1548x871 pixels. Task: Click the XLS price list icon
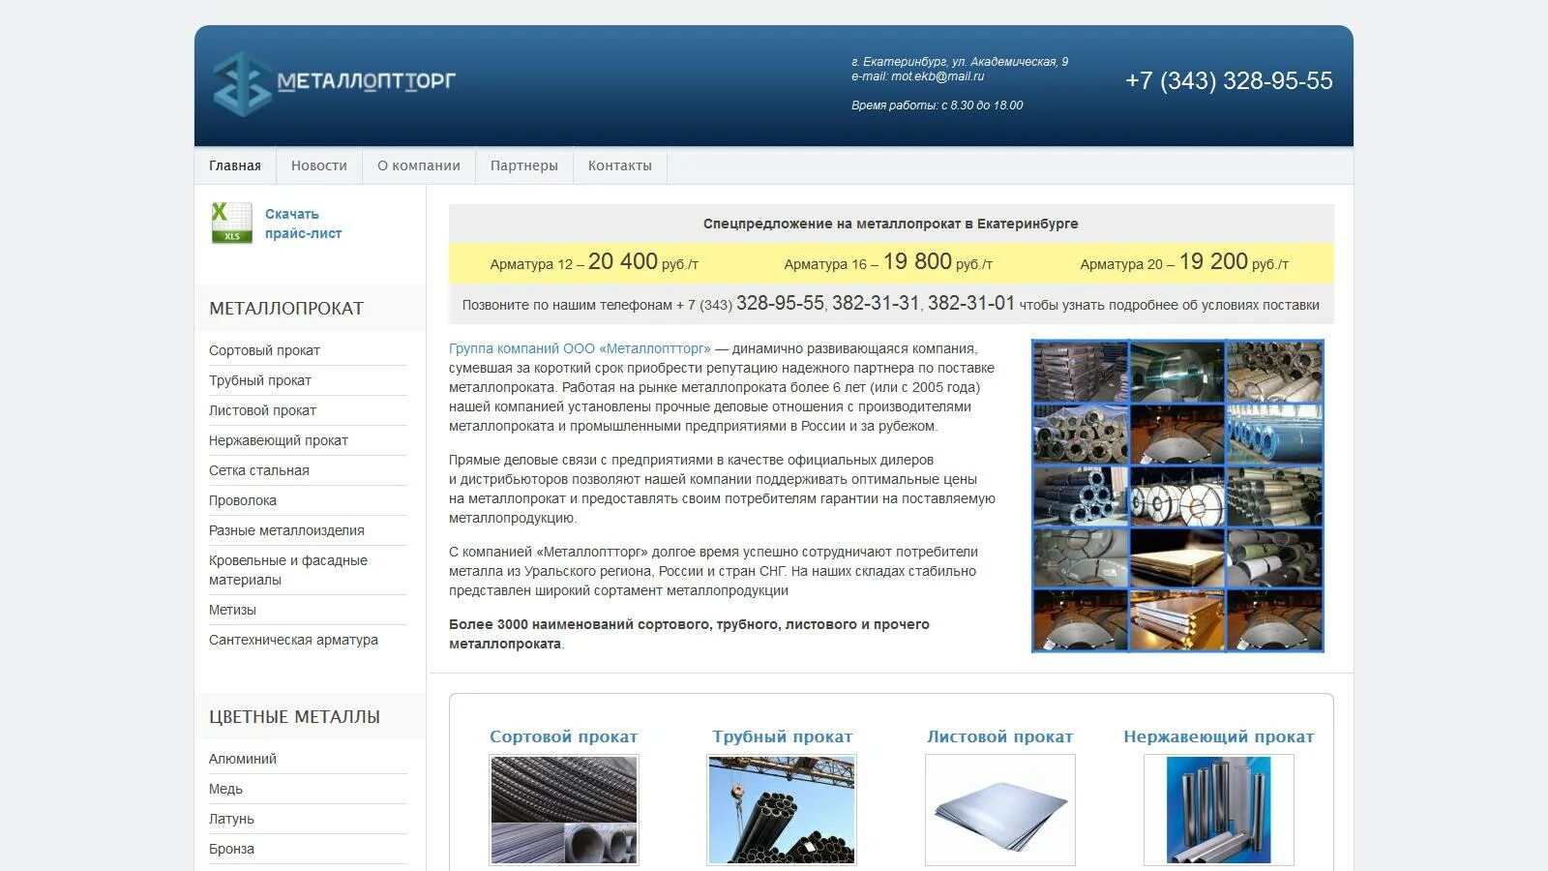point(231,223)
